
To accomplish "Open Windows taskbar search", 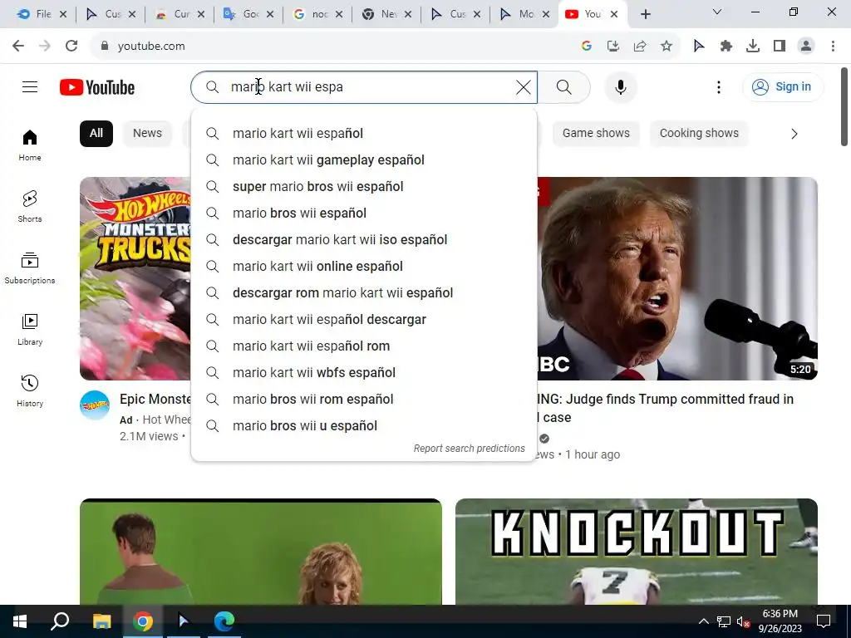I will point(60,621).
